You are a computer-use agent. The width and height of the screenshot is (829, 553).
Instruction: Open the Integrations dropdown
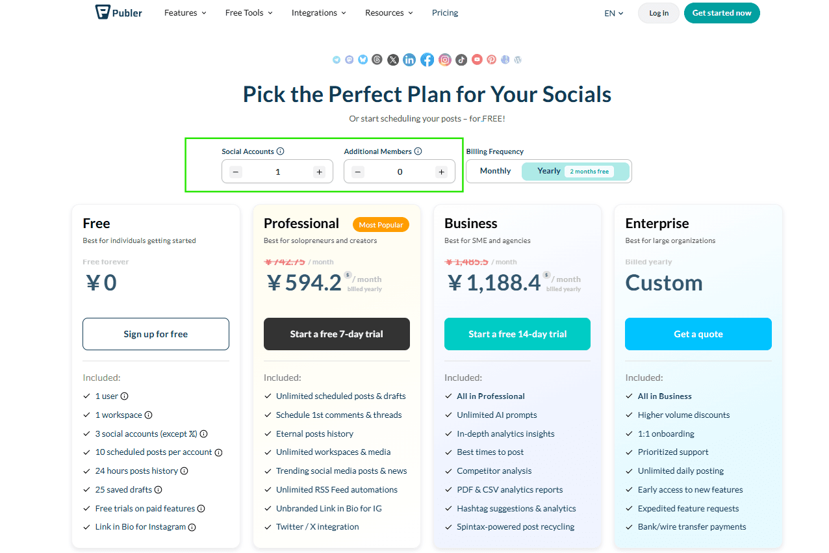click(318, 13)
